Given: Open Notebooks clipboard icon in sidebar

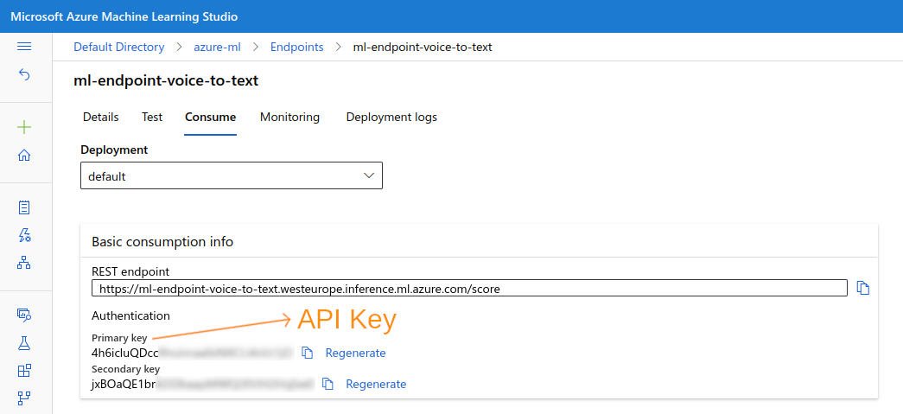Looking at the screenshot, I should [x=24, y=207].
